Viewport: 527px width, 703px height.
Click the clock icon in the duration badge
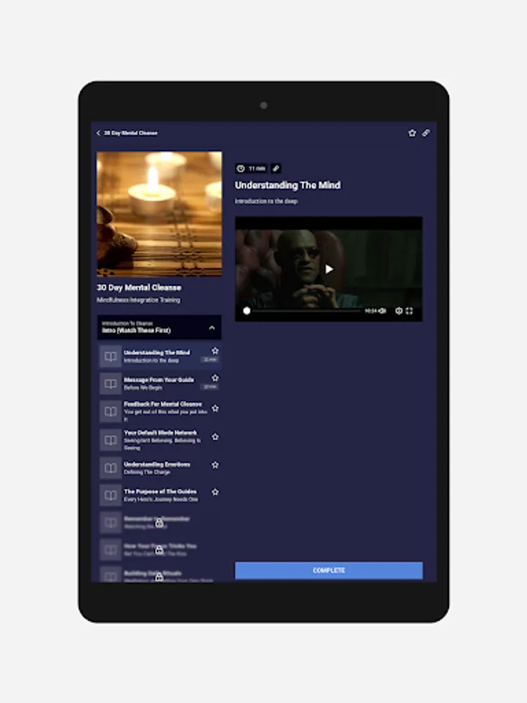click(x=241, y=169)
